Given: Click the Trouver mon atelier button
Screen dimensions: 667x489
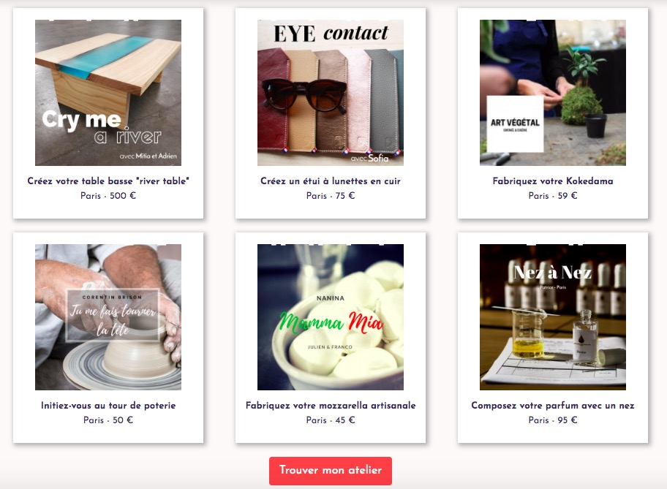Looking at the screenshot, I should pos(331,471).
